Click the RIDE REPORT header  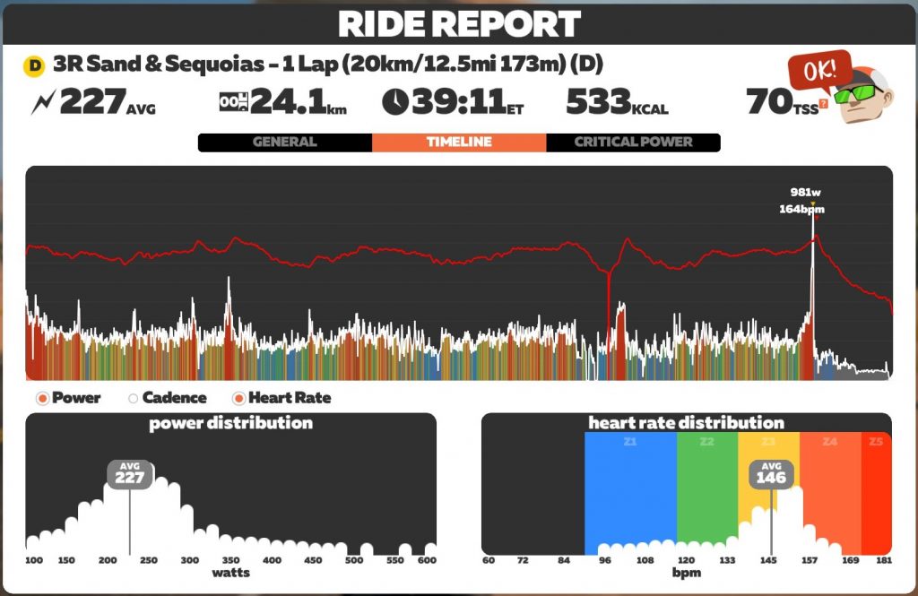(x=459, y=24)
